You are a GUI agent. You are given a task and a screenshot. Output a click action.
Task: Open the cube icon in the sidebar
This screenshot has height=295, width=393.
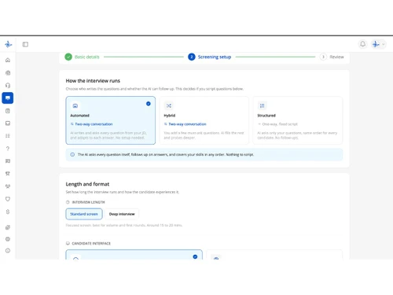8,72
